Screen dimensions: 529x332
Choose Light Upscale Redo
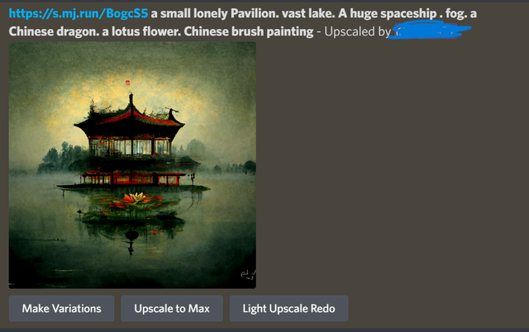click(288, 308)
